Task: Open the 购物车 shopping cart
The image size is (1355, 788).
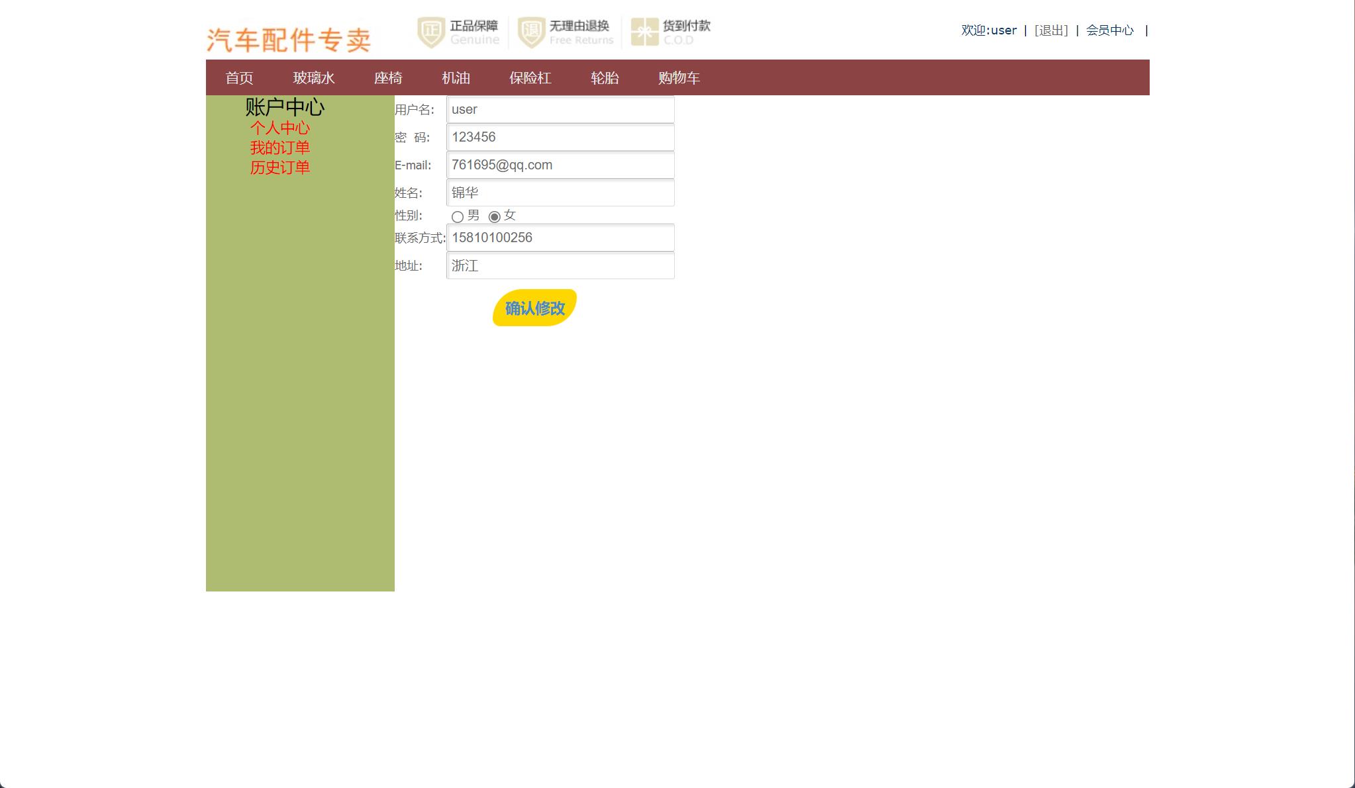Action: (678, 78)
